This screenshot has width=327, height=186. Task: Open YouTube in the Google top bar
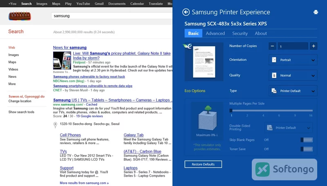83,4
